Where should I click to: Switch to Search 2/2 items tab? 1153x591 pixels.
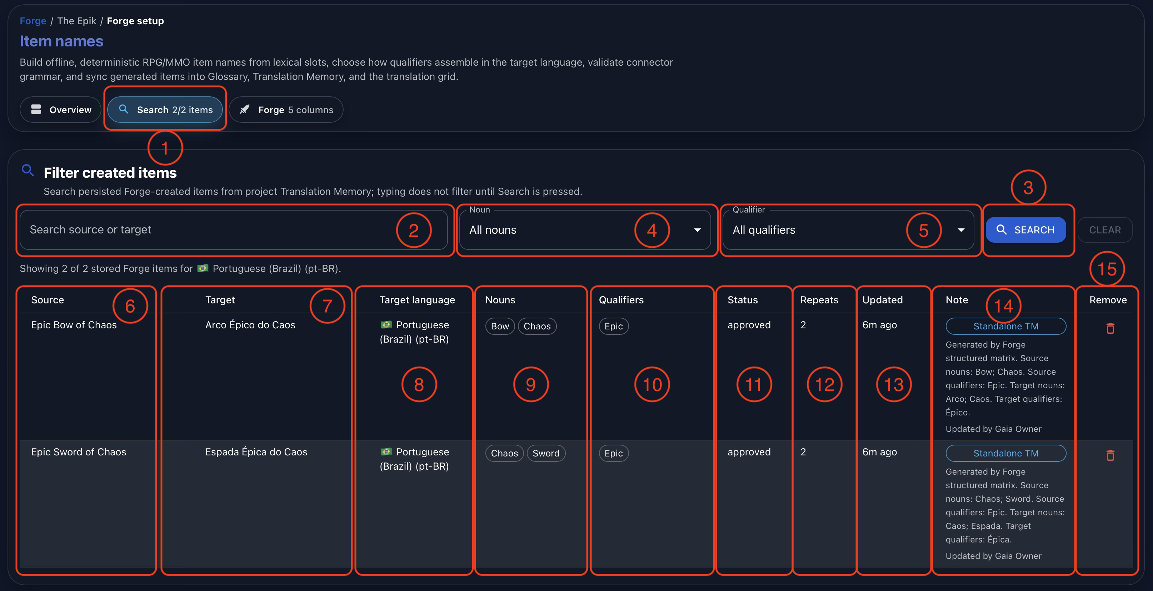pyautogui.click(x=165, y=110)
